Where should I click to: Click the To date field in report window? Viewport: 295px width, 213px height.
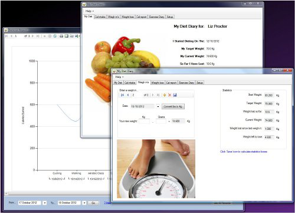[x=69, y=203]
